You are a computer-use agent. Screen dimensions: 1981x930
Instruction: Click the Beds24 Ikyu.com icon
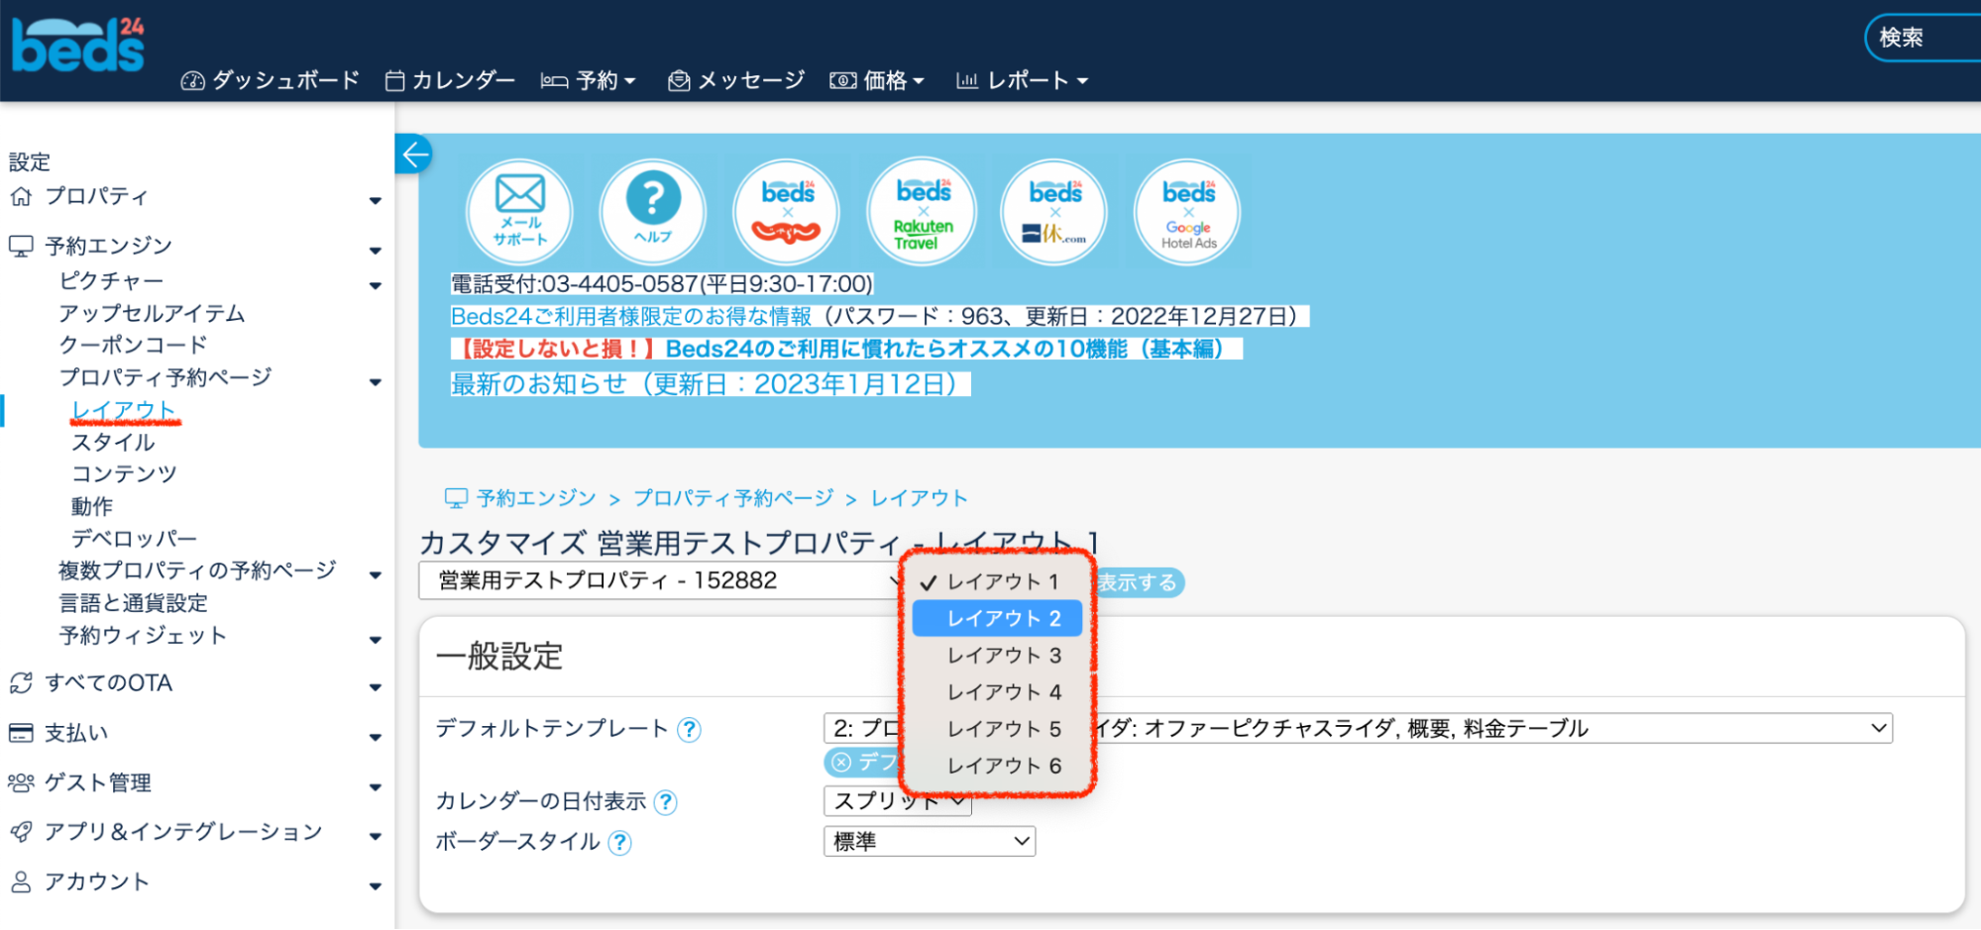pyautogui.click(x=1054, y=211)
